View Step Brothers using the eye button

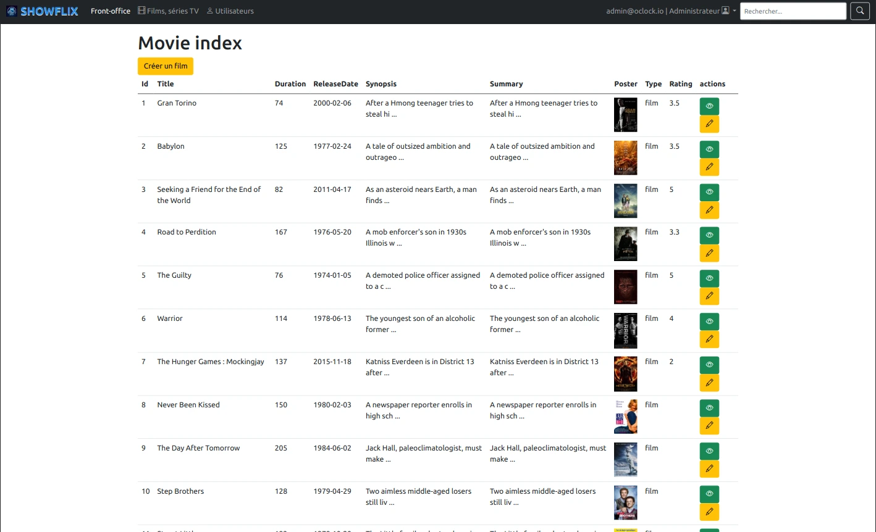(x=709, y=494)
